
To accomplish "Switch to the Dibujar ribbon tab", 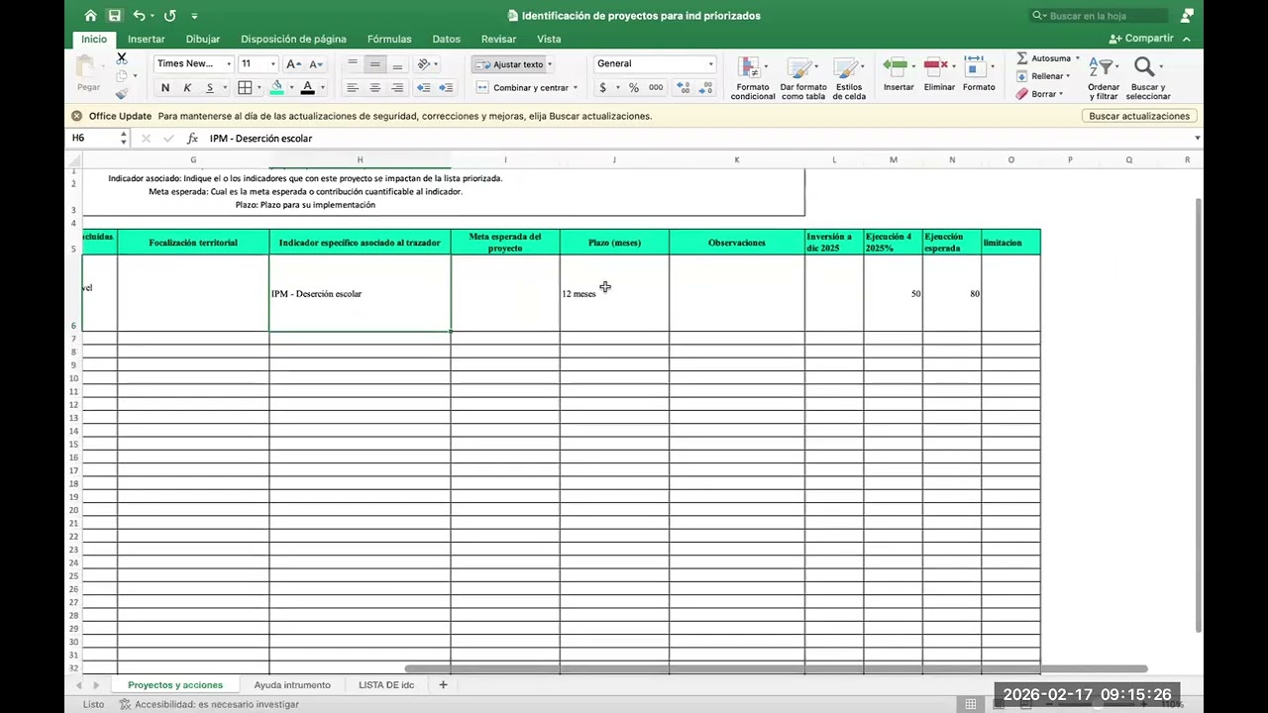I will click(203, 39).
